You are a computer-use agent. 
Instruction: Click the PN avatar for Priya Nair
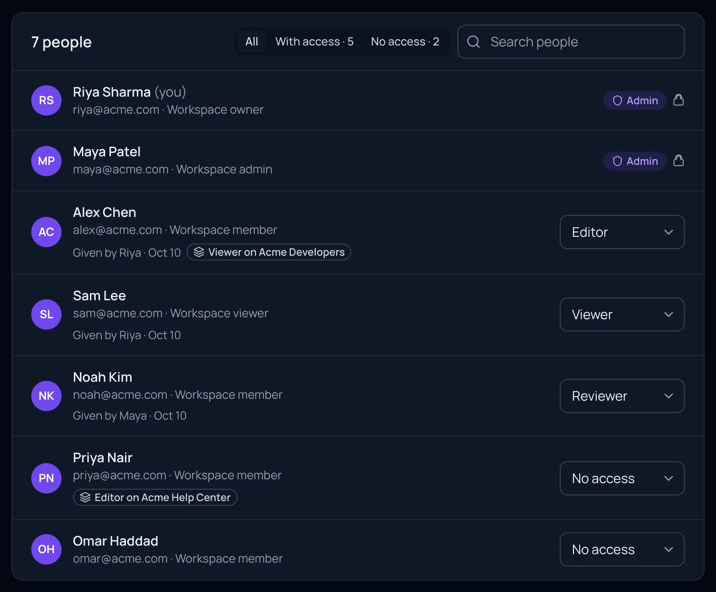[46, 478]
